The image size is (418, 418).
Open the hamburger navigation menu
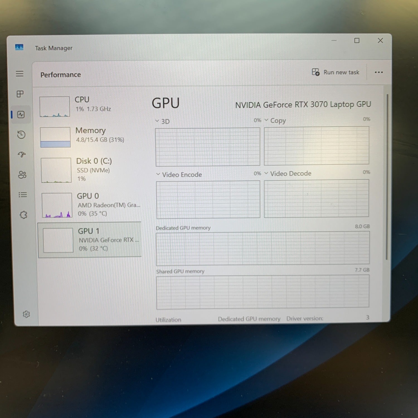(x=20, y=74)
